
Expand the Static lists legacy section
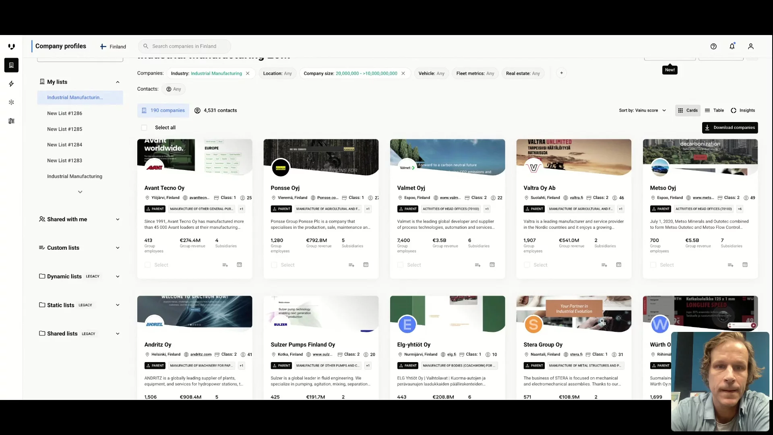click(118, 305)
